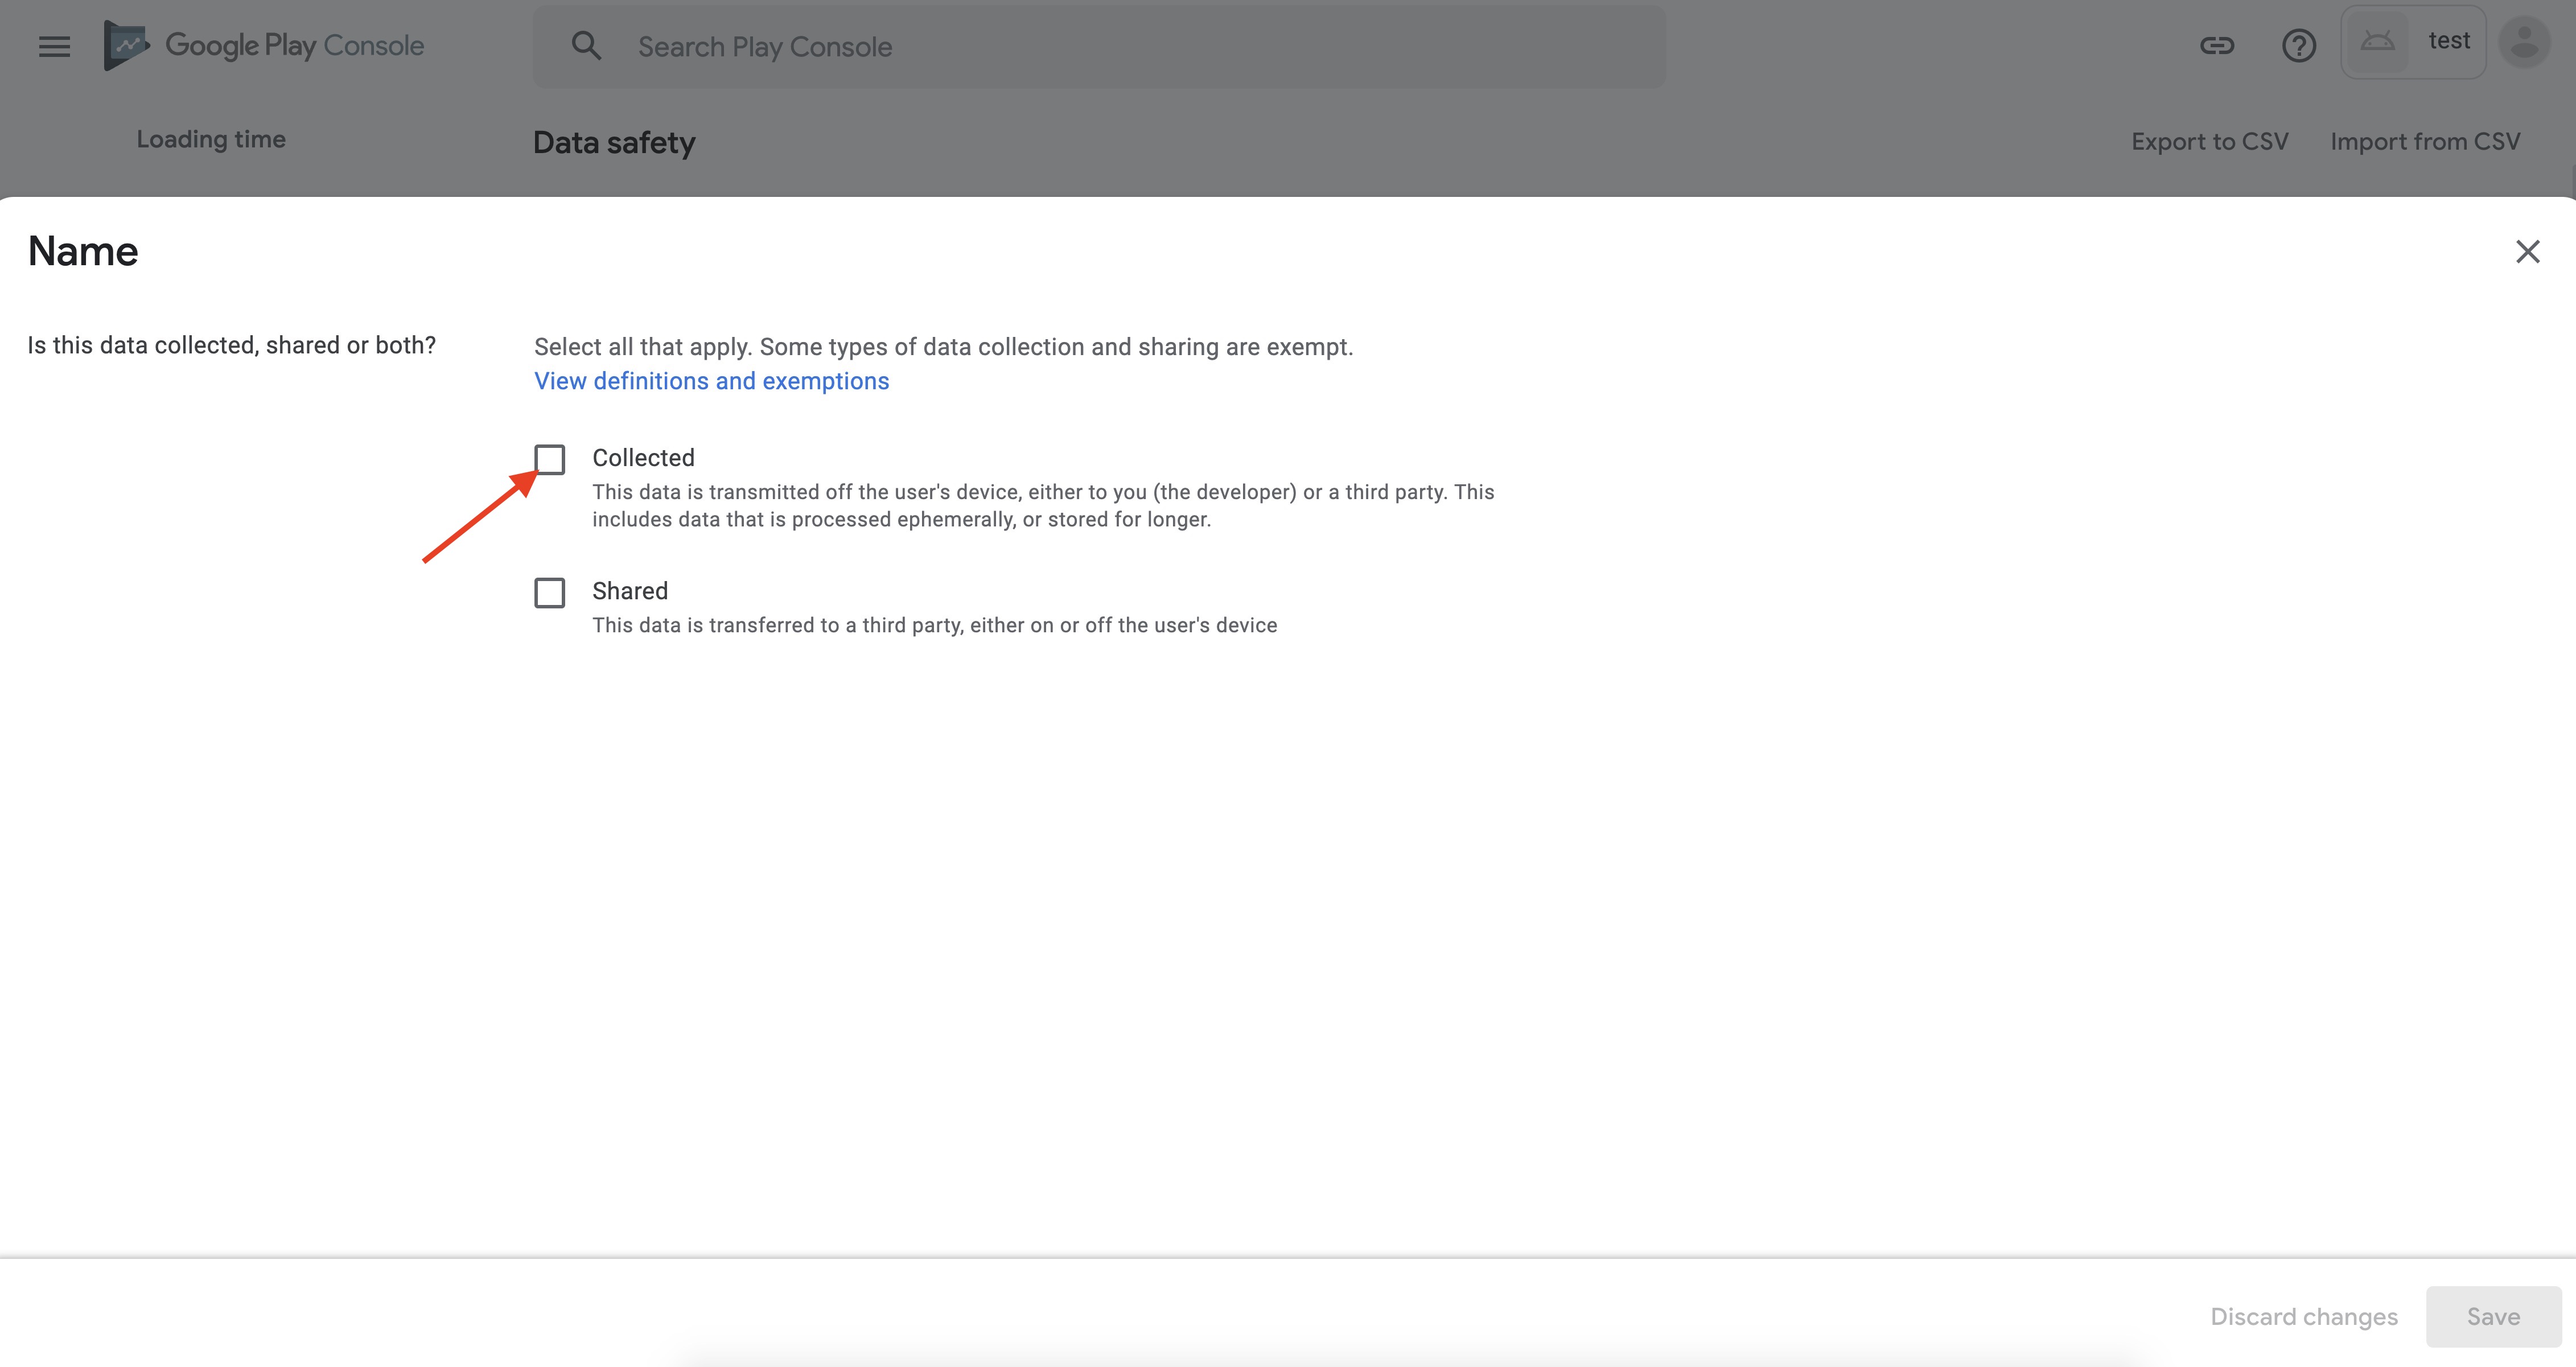Screen dimensions: 2576x1367
Task: Click 'This data is transferred to a third party' description
Action: point(934,625)
